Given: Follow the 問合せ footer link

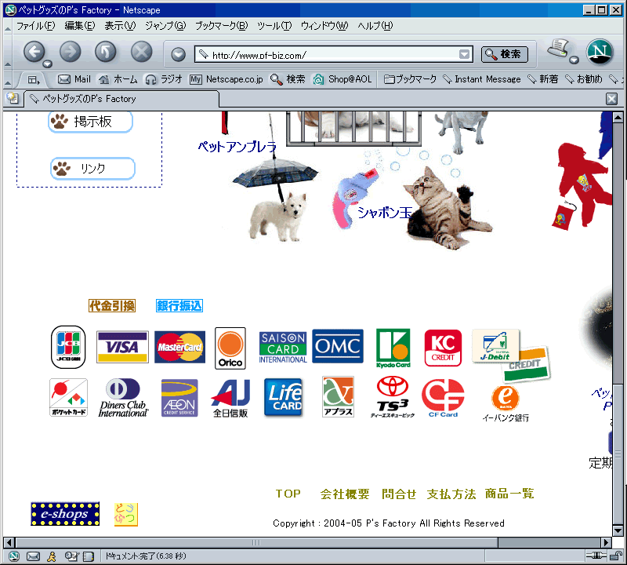Looking at the screenshot, I should 399,494.
